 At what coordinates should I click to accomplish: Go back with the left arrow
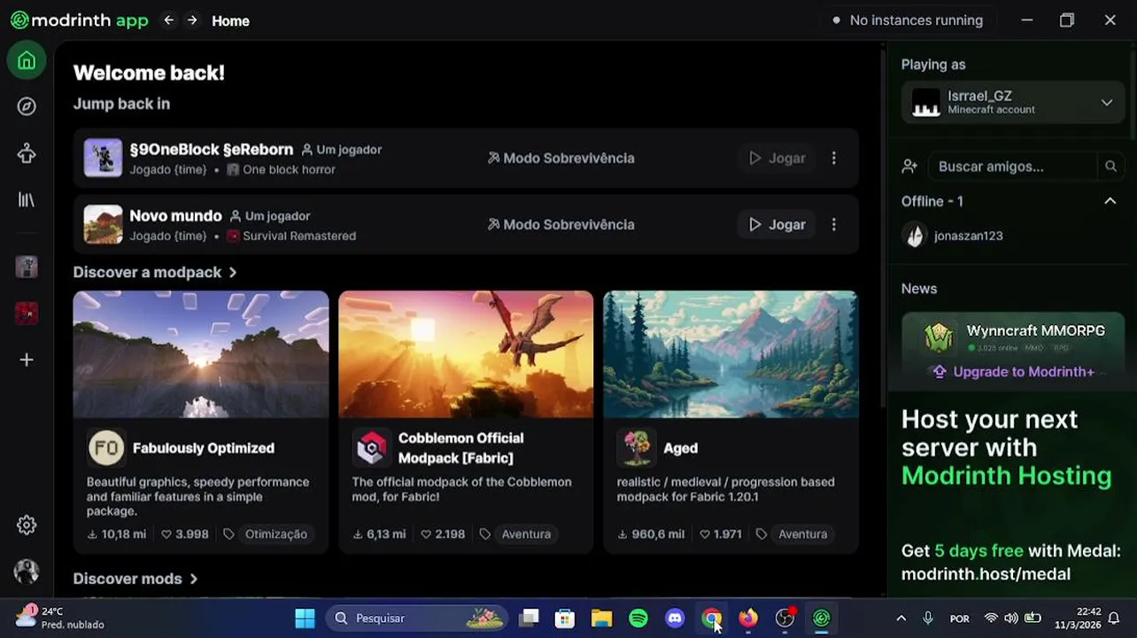pos(168,20)
